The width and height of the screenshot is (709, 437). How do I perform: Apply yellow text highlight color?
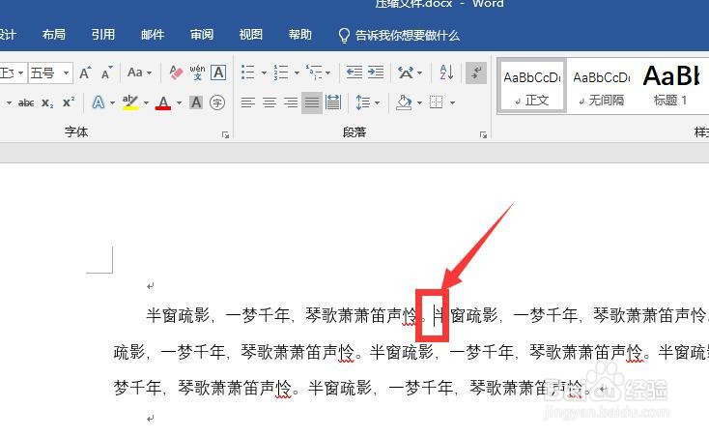point(130,102)
